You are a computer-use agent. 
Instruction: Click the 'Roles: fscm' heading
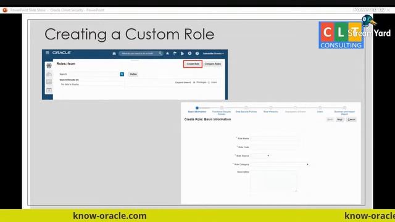coord(66,64)
